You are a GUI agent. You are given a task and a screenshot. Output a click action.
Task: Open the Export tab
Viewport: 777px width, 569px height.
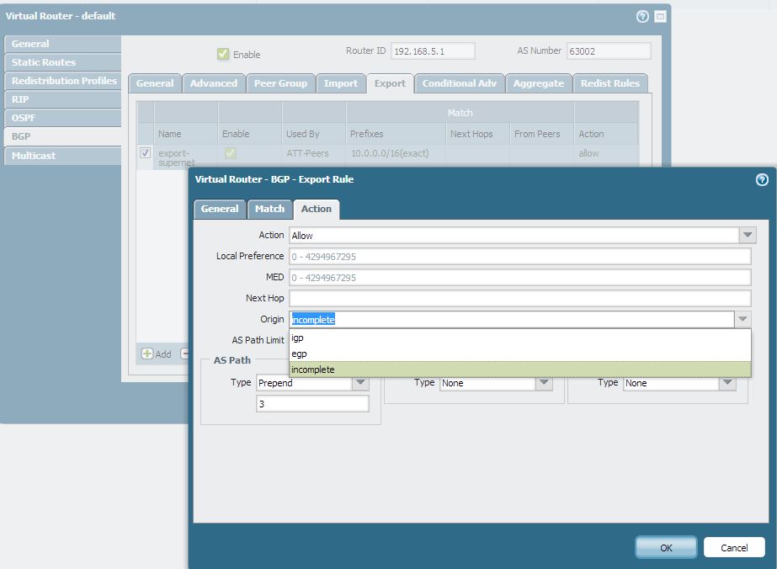[390, 83]
